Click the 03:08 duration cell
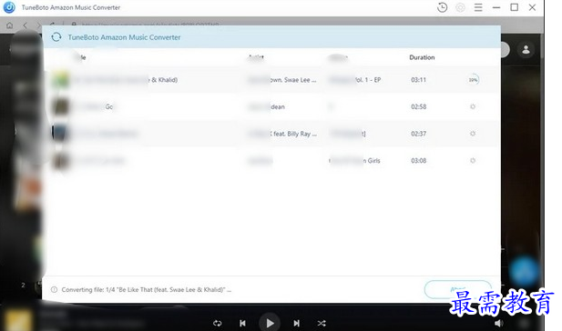The image size is (562, 331). [418, 161]
